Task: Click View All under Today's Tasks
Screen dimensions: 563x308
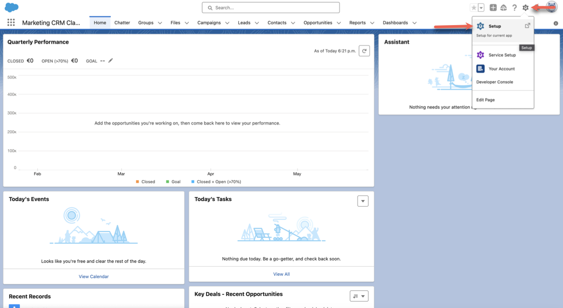Action: pyautogui.click(x=281, y=274)
